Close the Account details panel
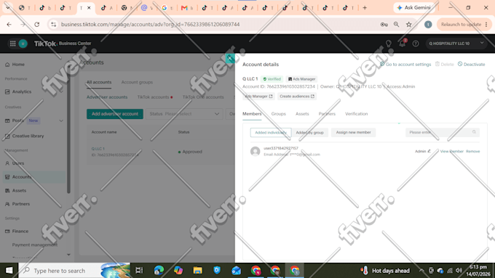 pos(230,58)
